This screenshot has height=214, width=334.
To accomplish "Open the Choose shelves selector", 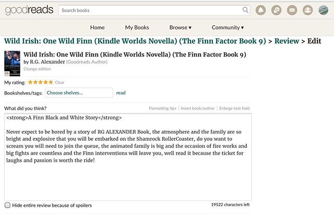I will click(x=78, y=93).
